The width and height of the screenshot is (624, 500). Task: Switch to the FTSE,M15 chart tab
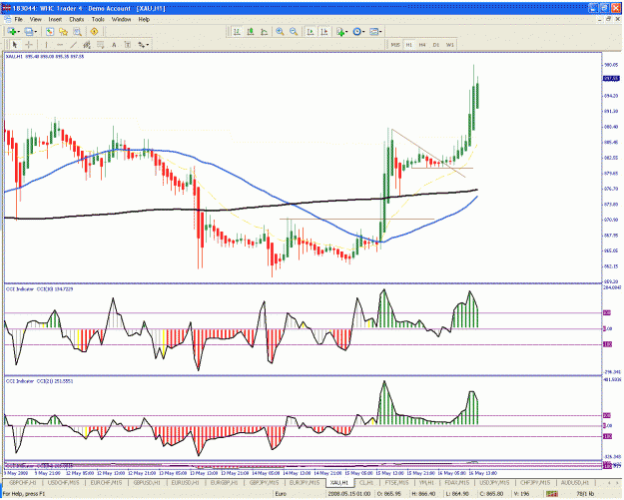(x=396, y=483)
